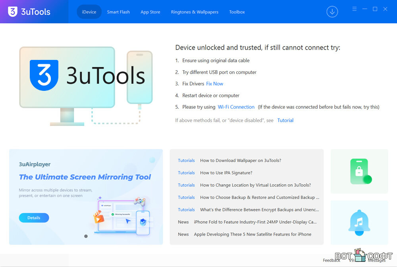Close the 3uTools window

(x=385, y=9)
